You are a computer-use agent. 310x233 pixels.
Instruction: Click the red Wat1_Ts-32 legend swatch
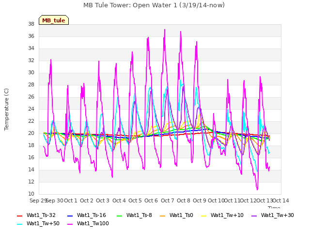coord(20,216)
